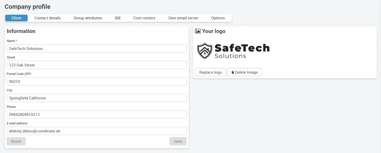
Task: Click the Replace logo button
Action: (210, 72)
